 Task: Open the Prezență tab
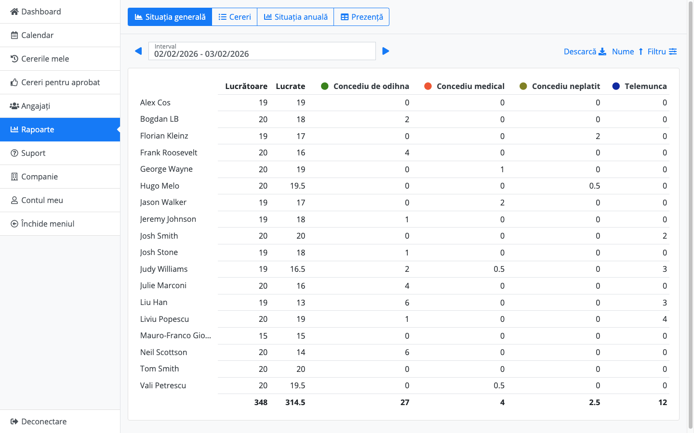coord(361,17)
